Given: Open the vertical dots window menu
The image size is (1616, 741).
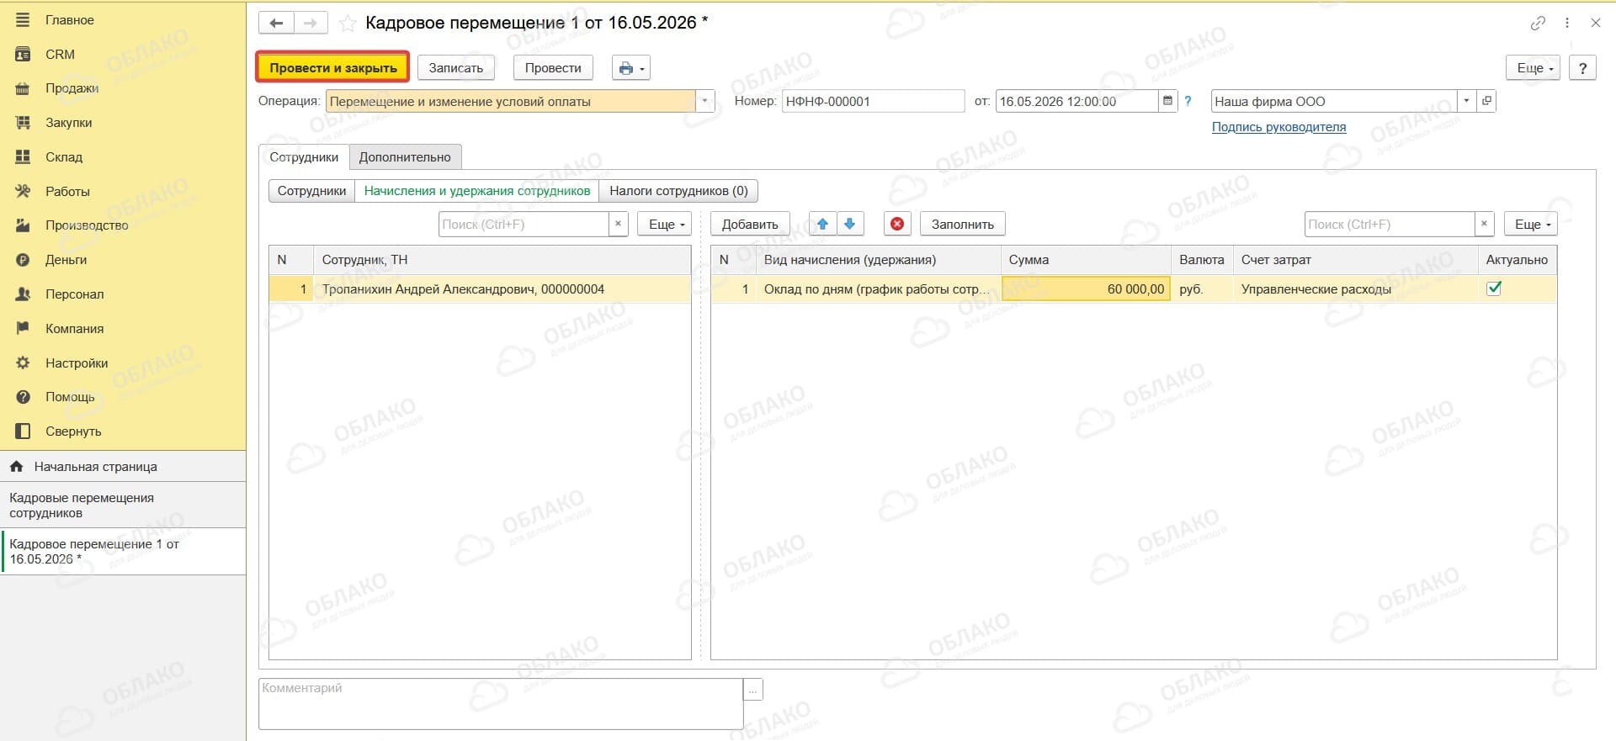Looking at the screenshot, I should (x=1567, y=24).
